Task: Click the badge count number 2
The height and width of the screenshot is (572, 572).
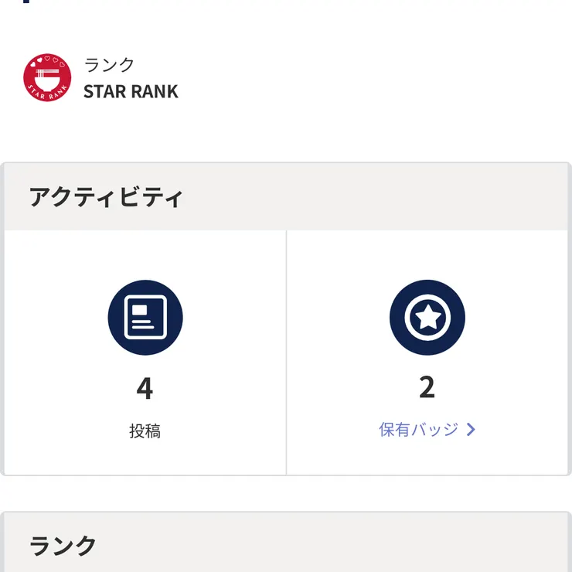Action: coord(427,388)
